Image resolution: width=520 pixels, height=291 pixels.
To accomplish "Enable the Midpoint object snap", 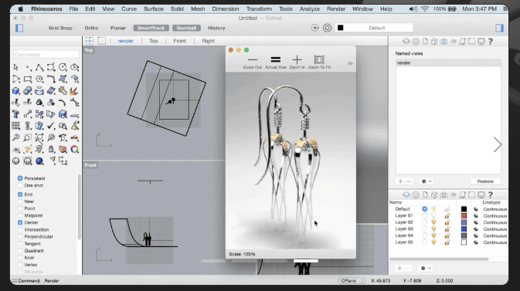I will (20, 215).
